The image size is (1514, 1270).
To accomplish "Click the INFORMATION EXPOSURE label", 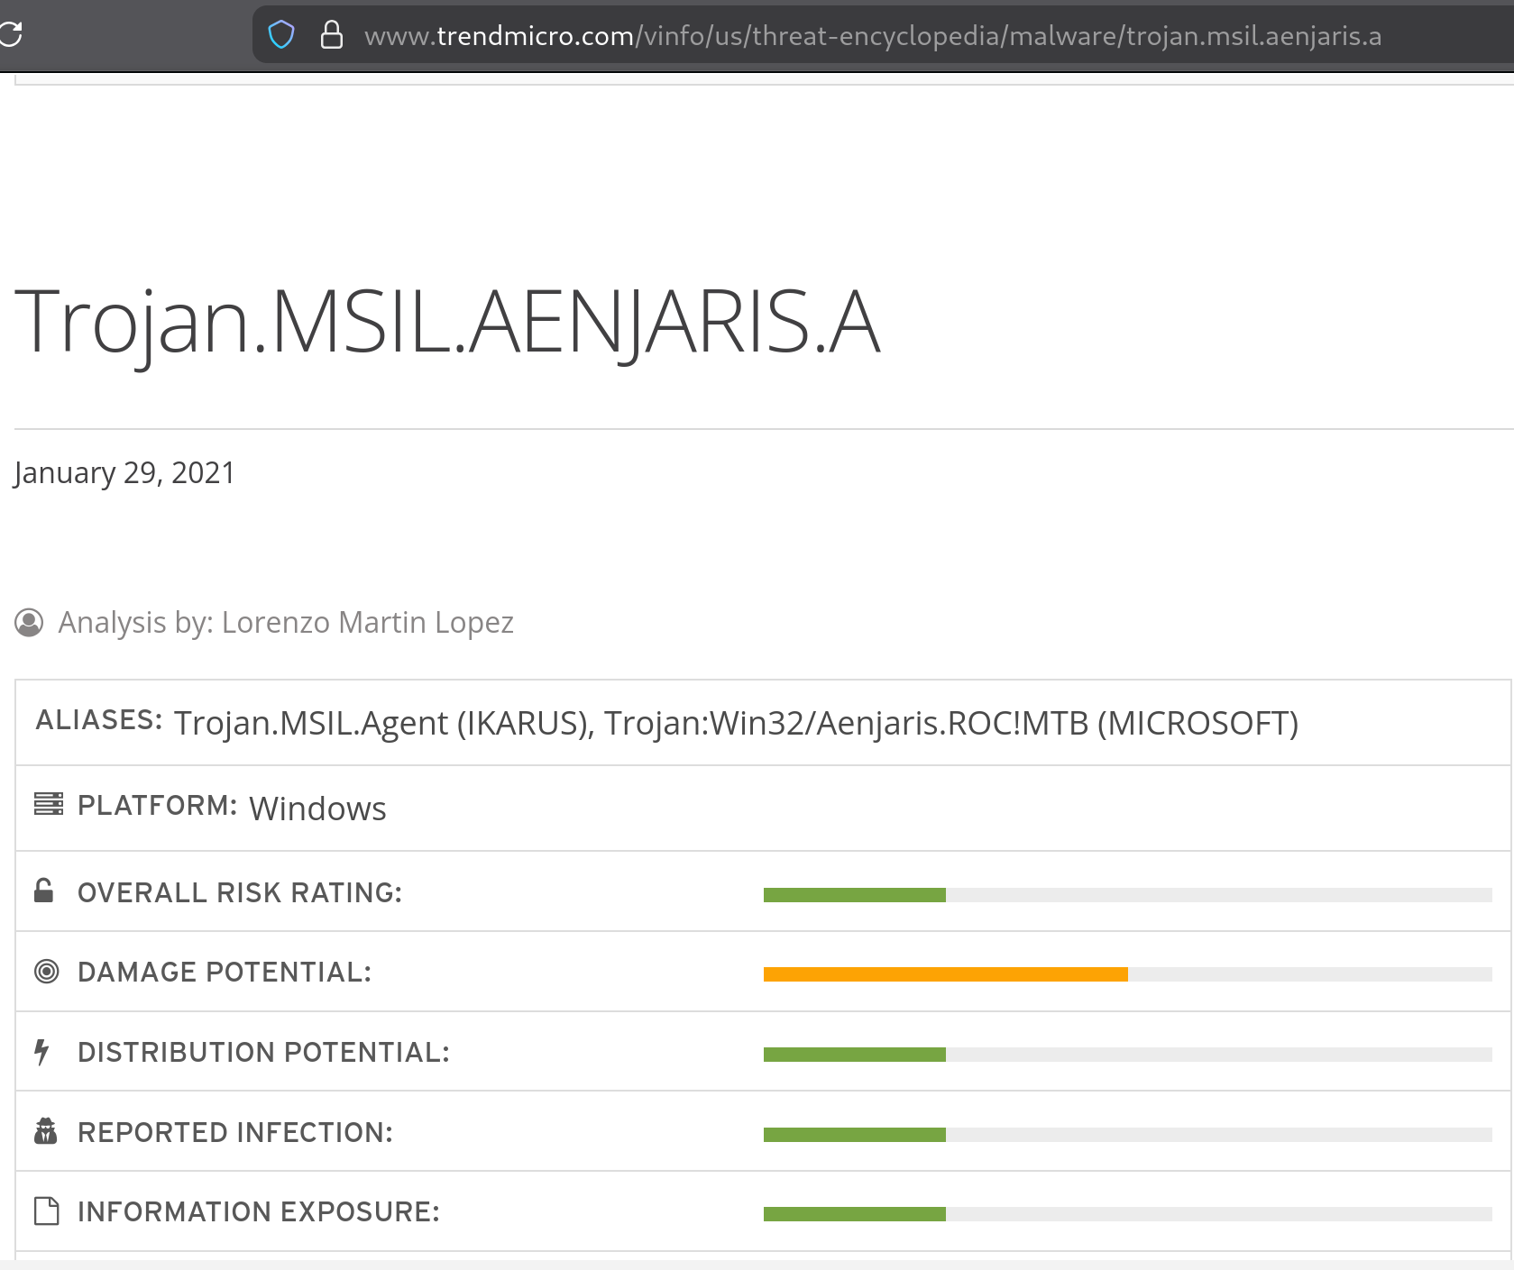I will point(259,1211).
